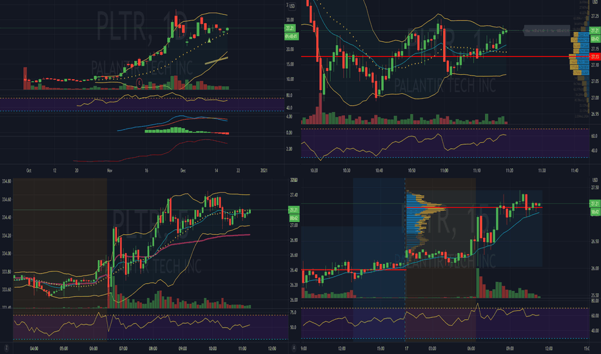Select the 334.60 left price axis label
The image size is (601, 354).
click(6, 200)
